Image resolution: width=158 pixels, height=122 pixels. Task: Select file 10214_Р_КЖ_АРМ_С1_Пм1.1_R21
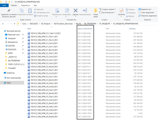tap(44, 37)
